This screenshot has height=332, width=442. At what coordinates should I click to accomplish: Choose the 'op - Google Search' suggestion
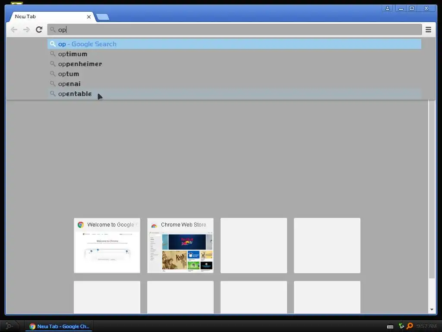click(234, 44)
